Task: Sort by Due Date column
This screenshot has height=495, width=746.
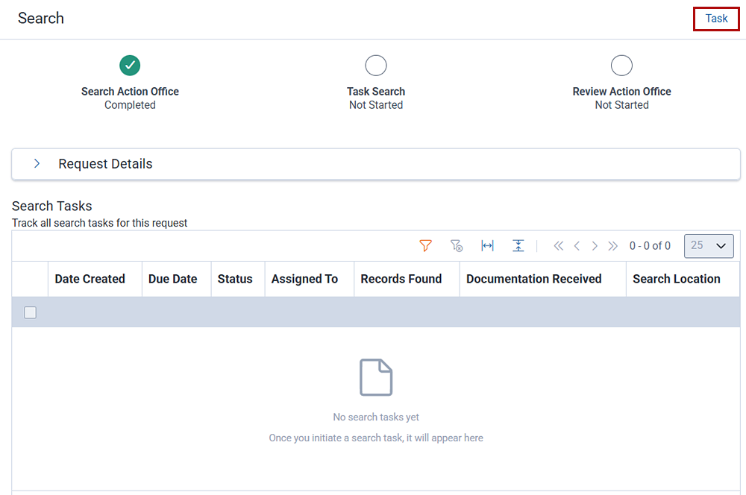Action: pos(173,279)
